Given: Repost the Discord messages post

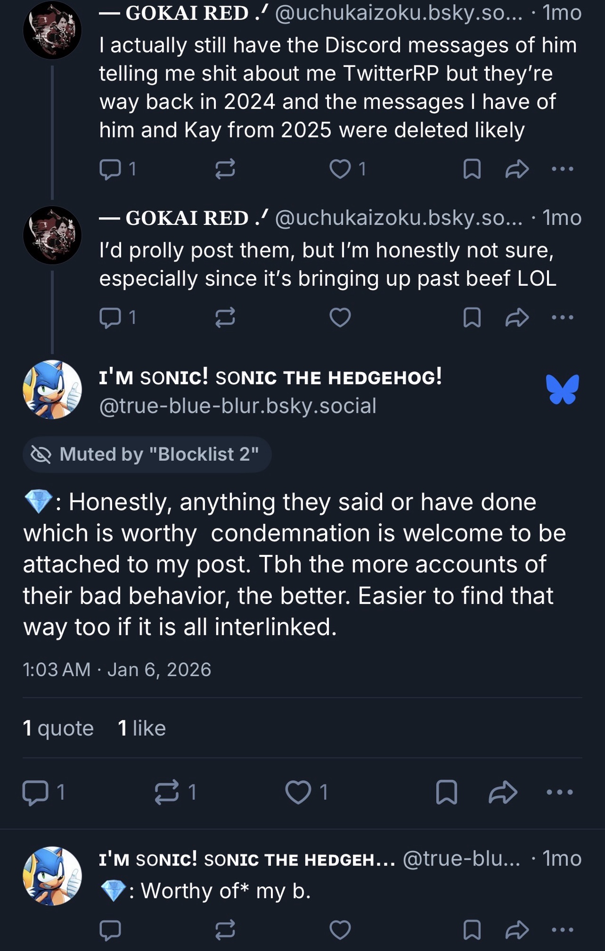Looking at the screenshot, I should pos(225,169).
